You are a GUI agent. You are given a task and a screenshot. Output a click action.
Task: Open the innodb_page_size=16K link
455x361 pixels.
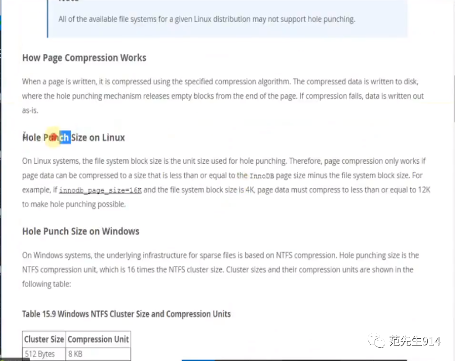pyautogui.click(x=100, y=190)
